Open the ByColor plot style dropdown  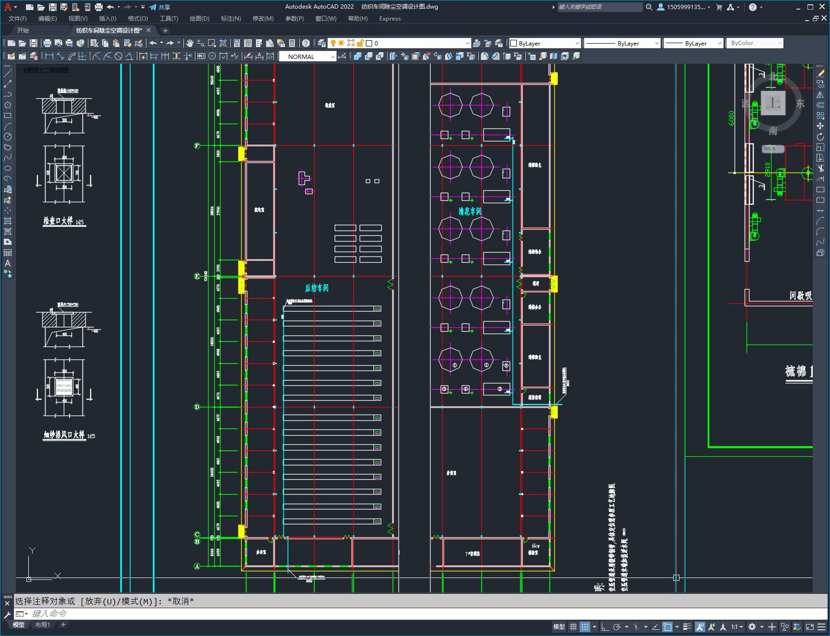point(755,43)
